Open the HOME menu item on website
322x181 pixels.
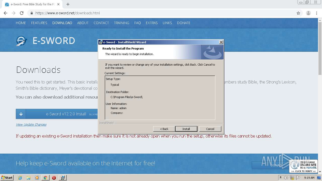21,23
